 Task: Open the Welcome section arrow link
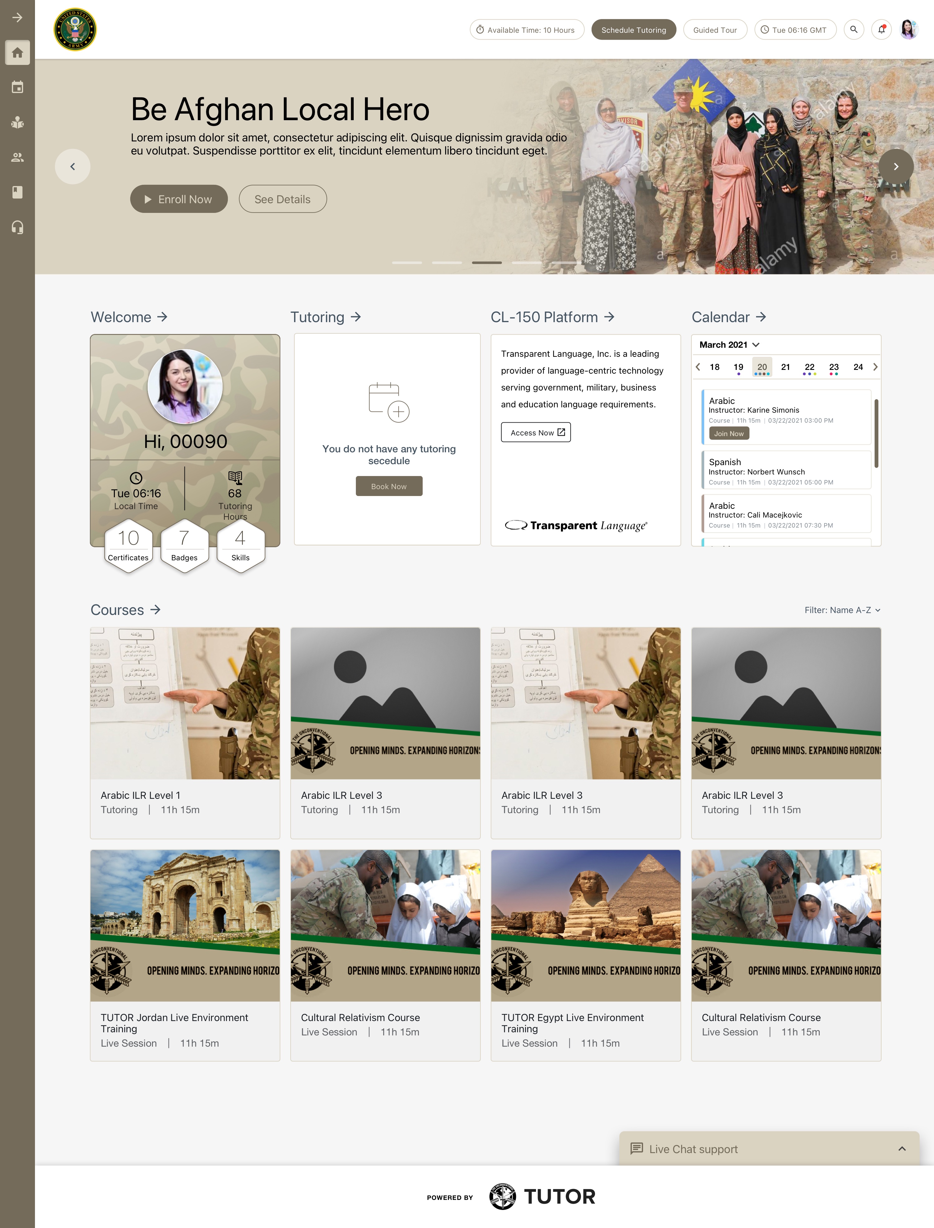(x=162, y=317)
